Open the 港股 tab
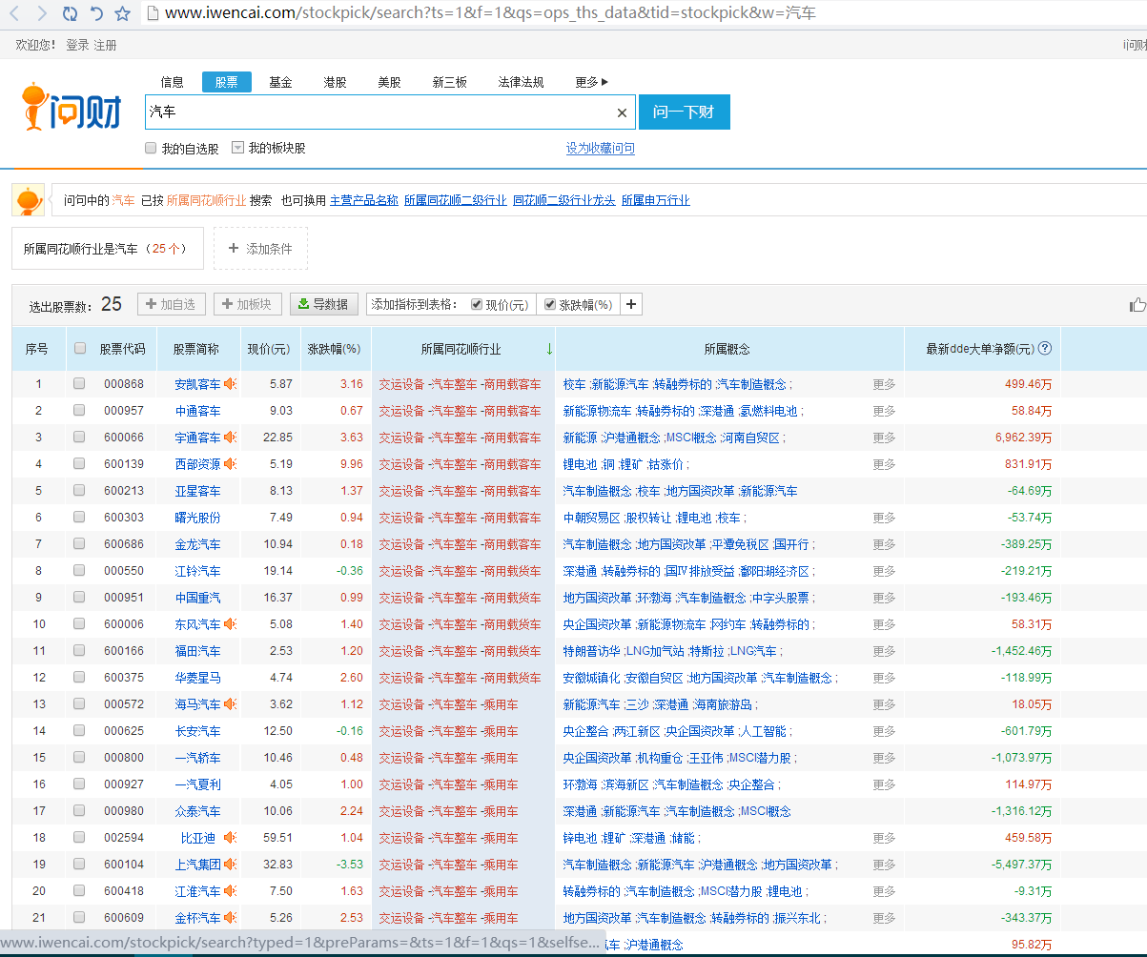The image size is (1147, 957). point(335,82)
